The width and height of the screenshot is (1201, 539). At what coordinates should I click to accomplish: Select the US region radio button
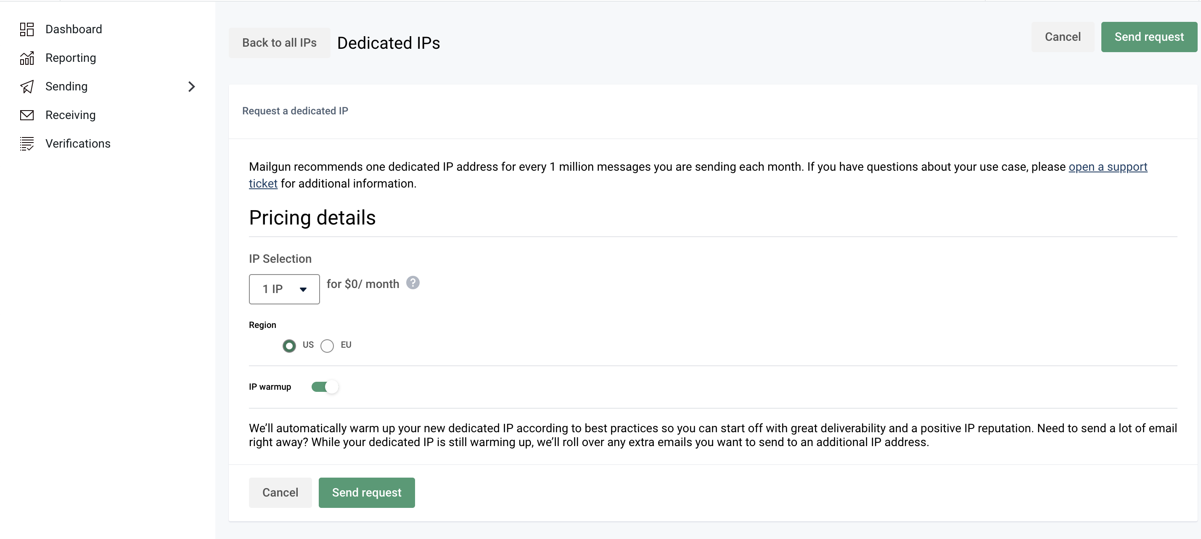pyautogui.click(x=289, y=346)
